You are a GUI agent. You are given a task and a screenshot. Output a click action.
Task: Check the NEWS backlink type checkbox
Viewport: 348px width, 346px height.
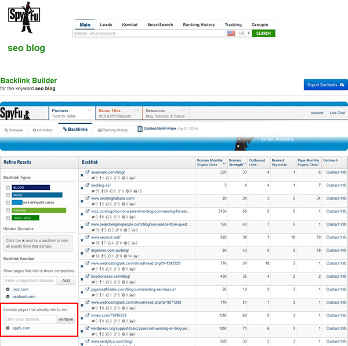(8, 195)
